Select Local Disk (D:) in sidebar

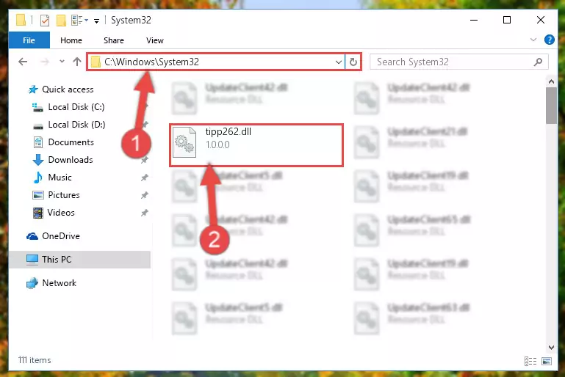tap(76, 125)
